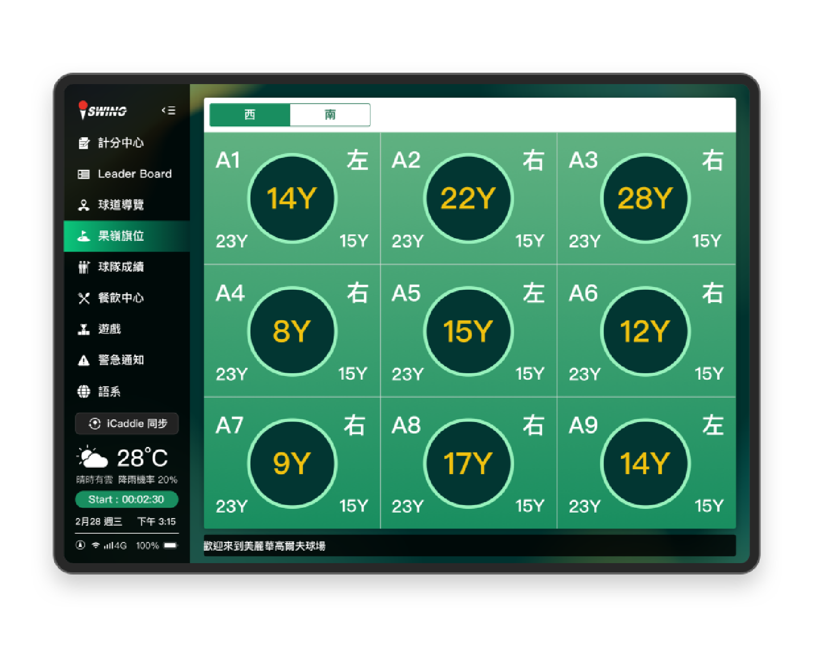Click the 28°C temperature reading

click(143, 458)
